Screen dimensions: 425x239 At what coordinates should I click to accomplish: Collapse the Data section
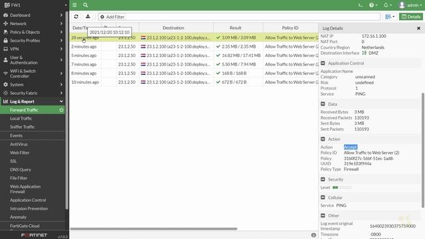(x=323, y=104)
